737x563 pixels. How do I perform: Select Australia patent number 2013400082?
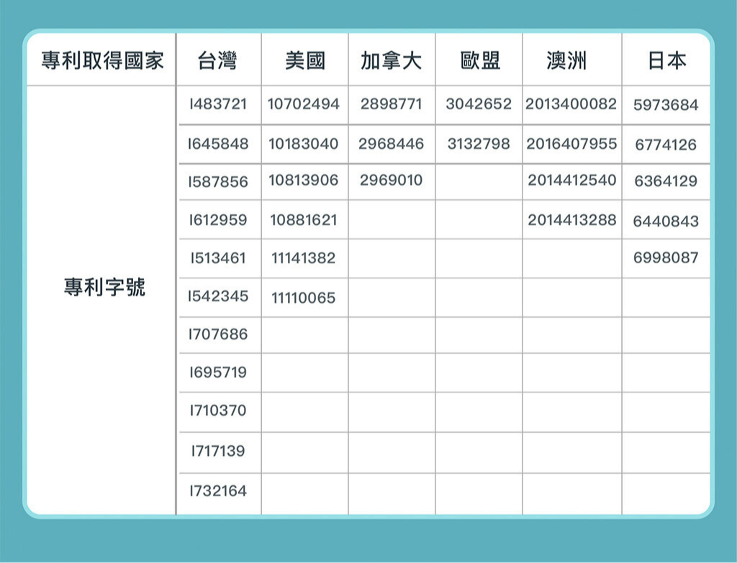(571, 104)
